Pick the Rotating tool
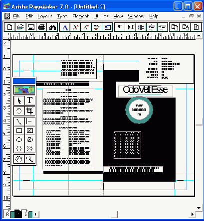Screen dimensions: 204x221 point(19,110)
